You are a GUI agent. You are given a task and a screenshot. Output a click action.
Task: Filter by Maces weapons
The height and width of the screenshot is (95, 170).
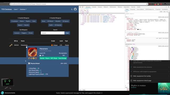(x=22, y=21)
